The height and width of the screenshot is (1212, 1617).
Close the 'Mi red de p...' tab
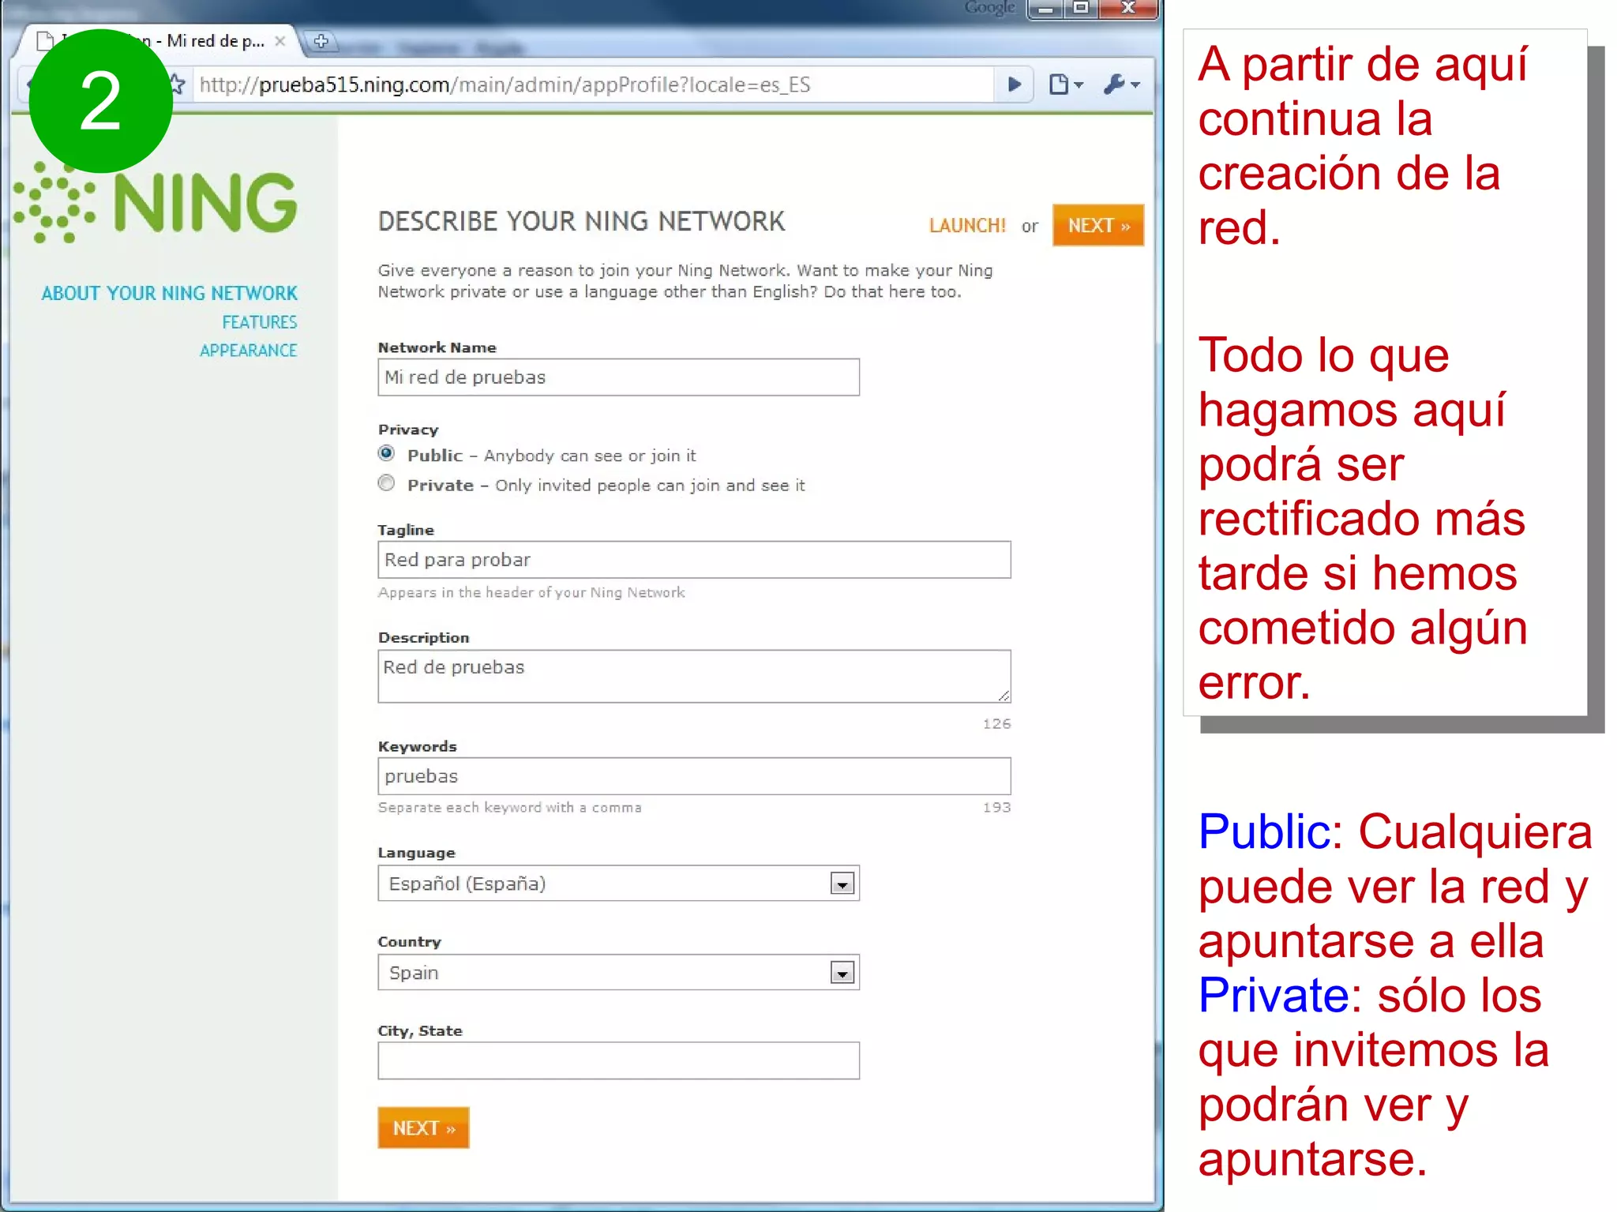[280, 41]
